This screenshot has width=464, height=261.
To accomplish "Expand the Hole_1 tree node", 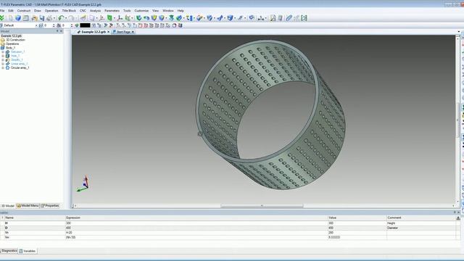I will click(x=3, y=56).
